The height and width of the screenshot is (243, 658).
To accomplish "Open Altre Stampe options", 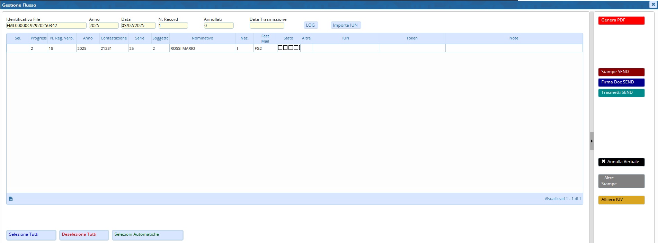I will coord(621,181).
